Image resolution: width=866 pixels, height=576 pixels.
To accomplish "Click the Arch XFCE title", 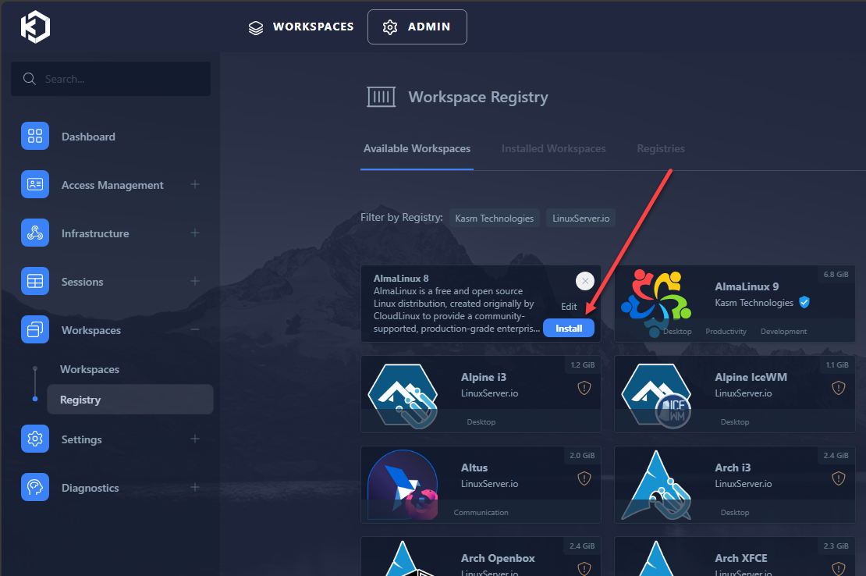I will [740, 558].
